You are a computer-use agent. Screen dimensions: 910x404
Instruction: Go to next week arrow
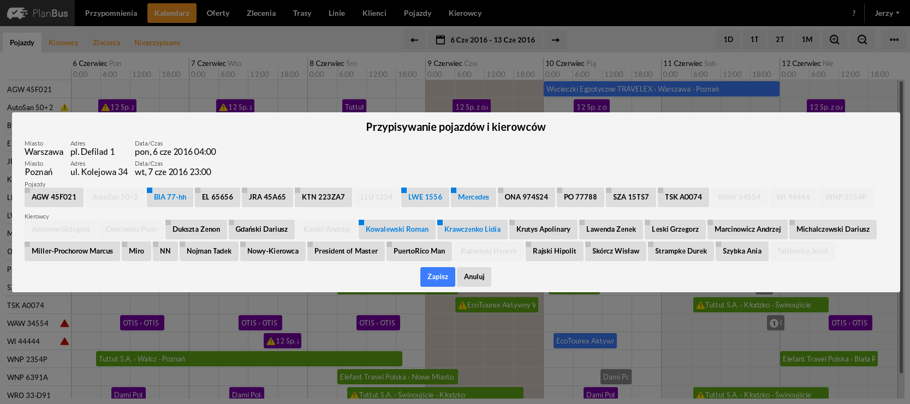click(556, 40)
